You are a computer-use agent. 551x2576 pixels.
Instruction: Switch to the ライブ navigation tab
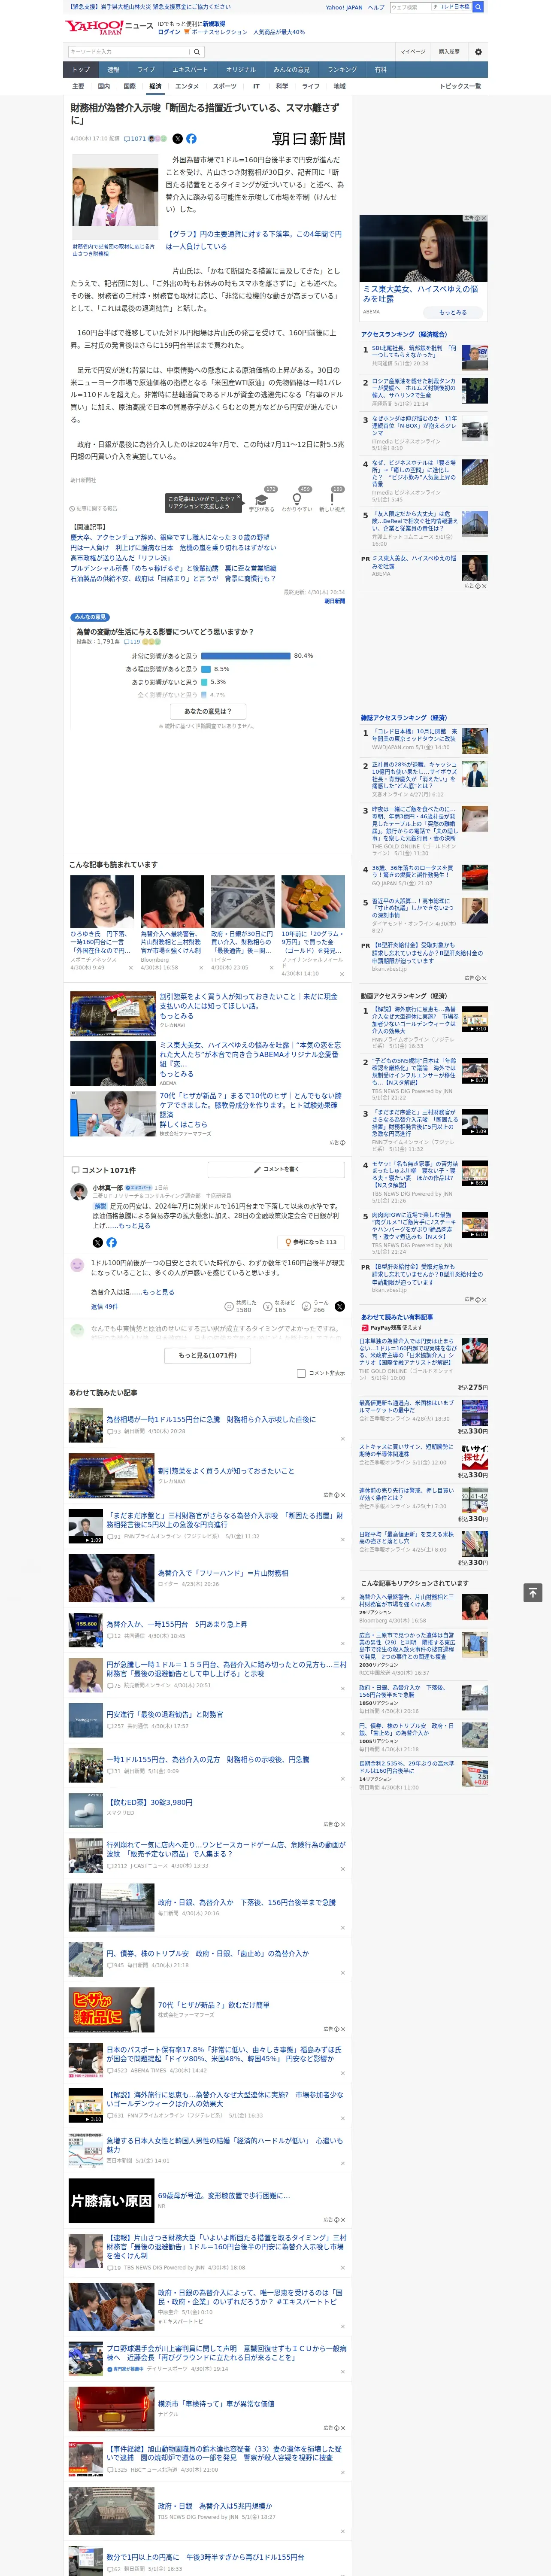click(x=146, y=70)
